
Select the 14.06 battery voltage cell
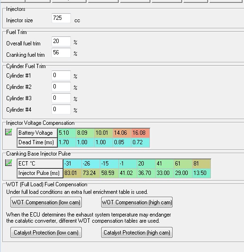[x=122, y=133]
